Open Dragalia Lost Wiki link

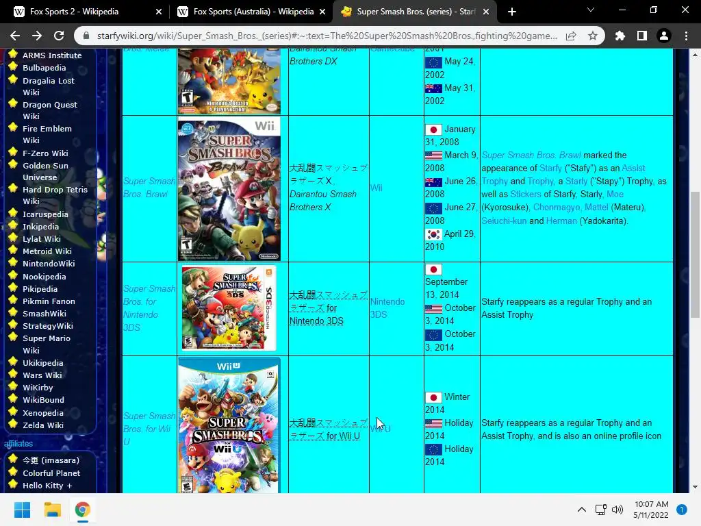[49, 86]
